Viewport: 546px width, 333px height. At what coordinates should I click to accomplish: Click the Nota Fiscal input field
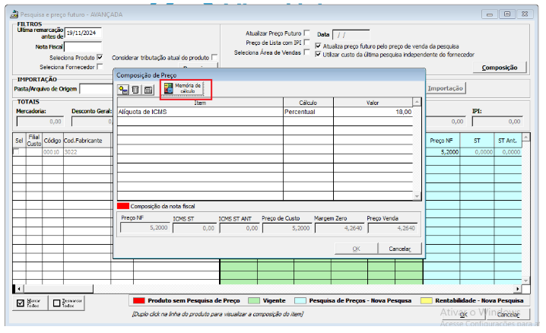click(x=83, y=46)
